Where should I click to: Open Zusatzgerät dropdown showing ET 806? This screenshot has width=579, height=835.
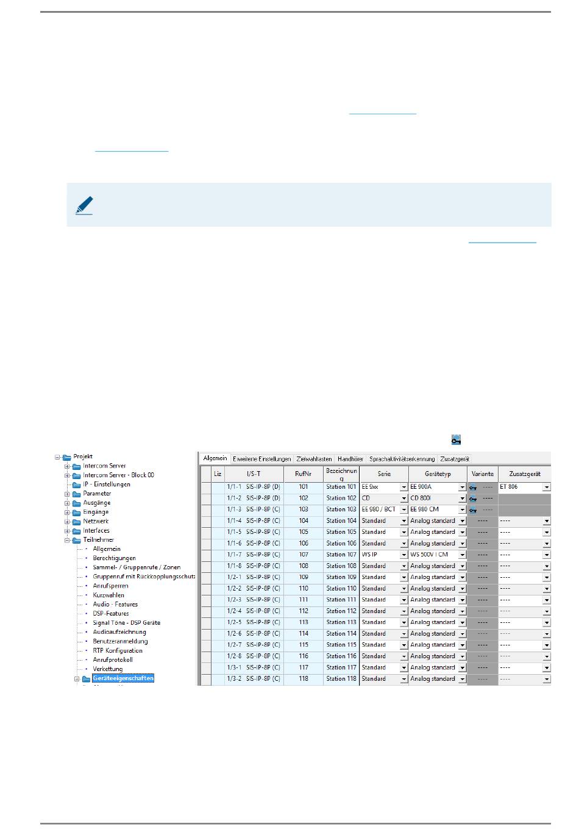[546, 487]
